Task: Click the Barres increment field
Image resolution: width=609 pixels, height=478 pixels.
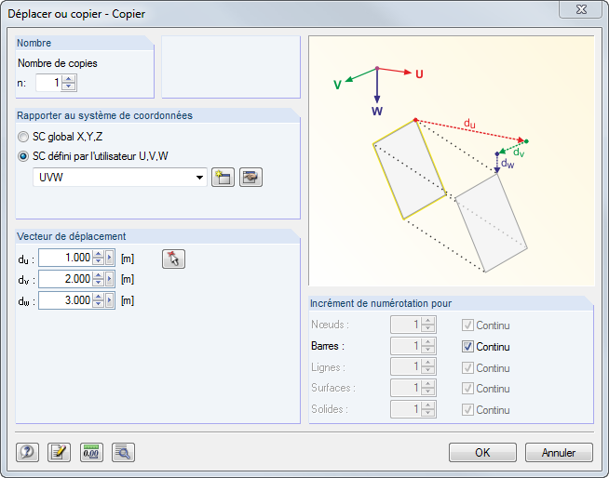Action: pos(406,346)
